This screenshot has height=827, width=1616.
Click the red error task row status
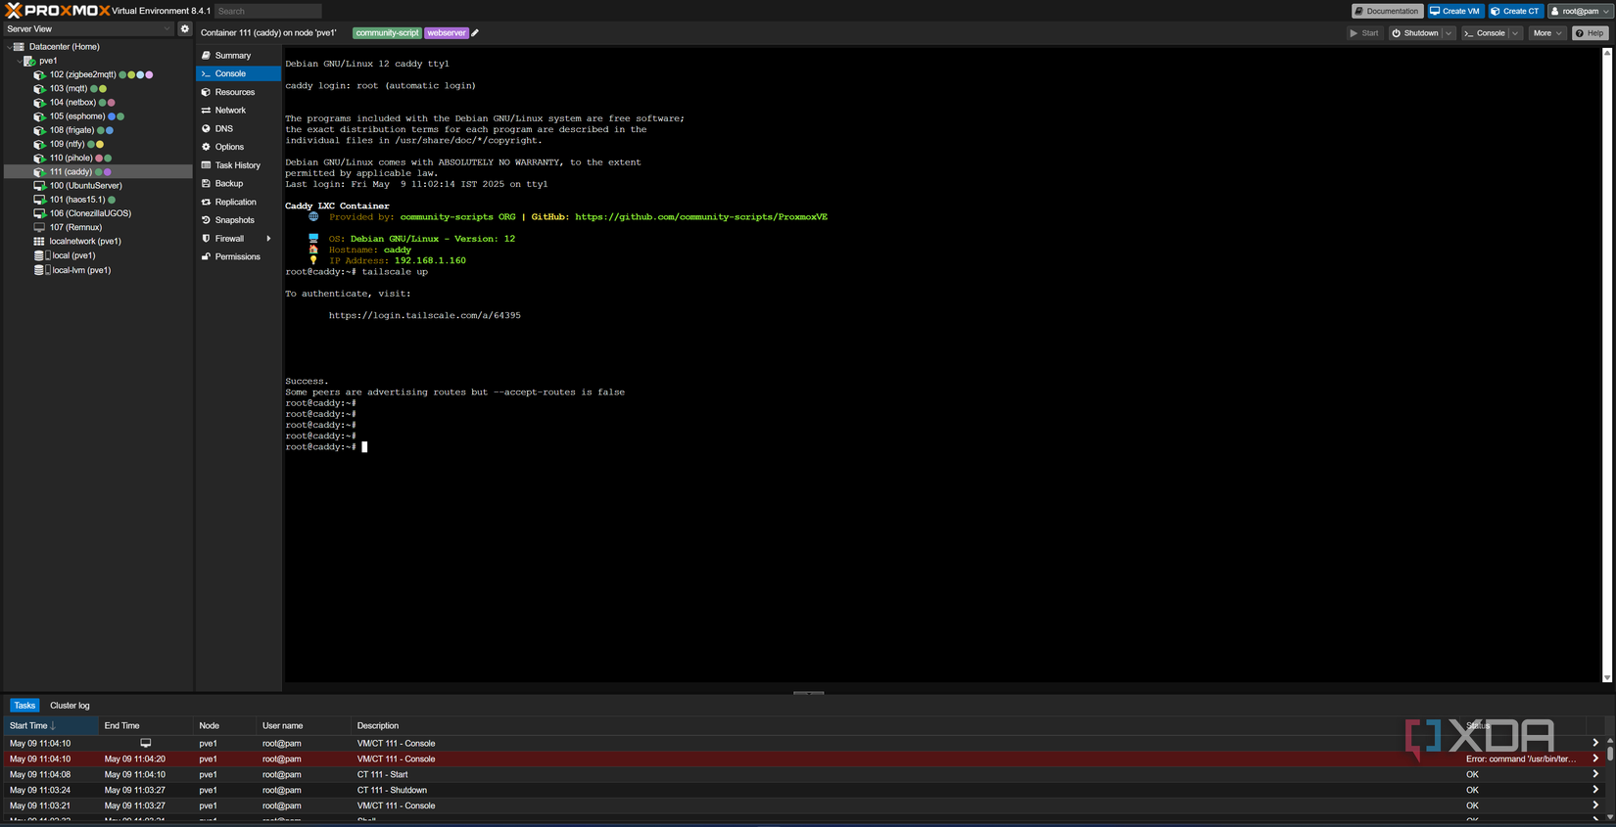coord(1521,759)
